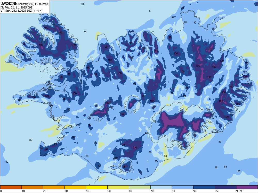This screenshot has height=193, width=258.
Task: Click the 99.9 legend tick label
Action: click(x=239, y=191)
